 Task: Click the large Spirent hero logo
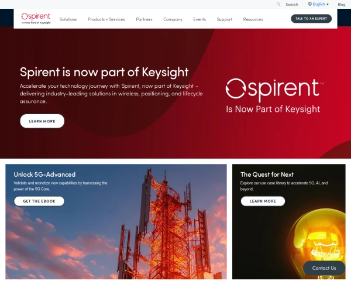click(x=274, y=96)
